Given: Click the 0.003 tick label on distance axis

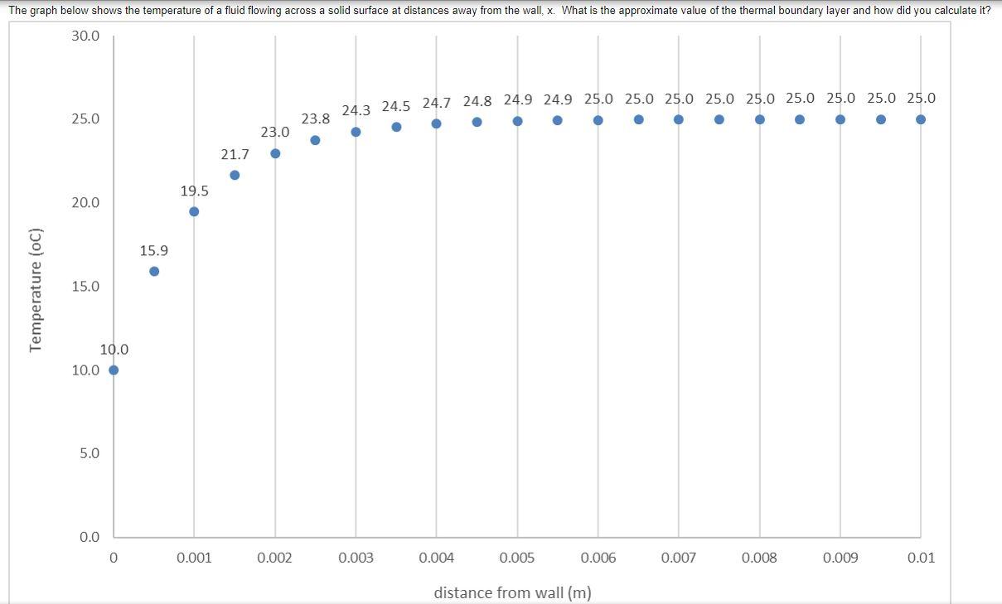Looking at the screenshot, I should tap(356, 558).
